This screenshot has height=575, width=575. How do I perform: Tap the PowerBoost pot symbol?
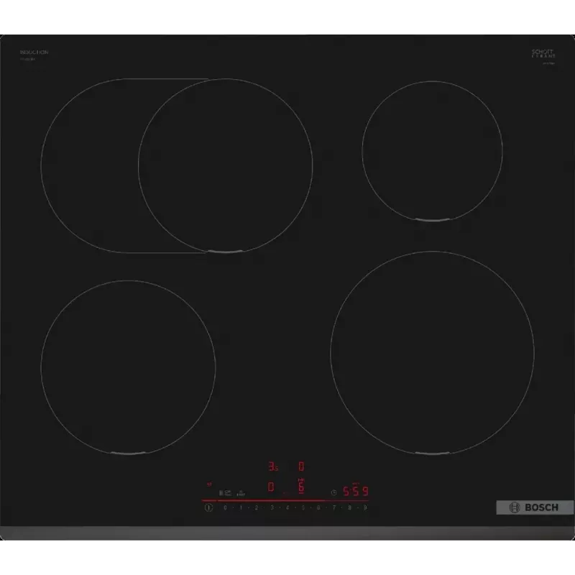[241, 493]
